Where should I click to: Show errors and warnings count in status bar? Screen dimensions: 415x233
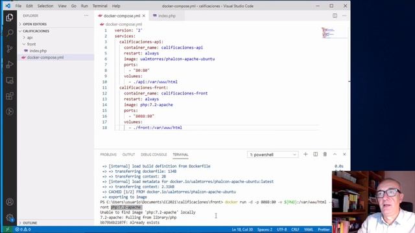click(23, 230)
